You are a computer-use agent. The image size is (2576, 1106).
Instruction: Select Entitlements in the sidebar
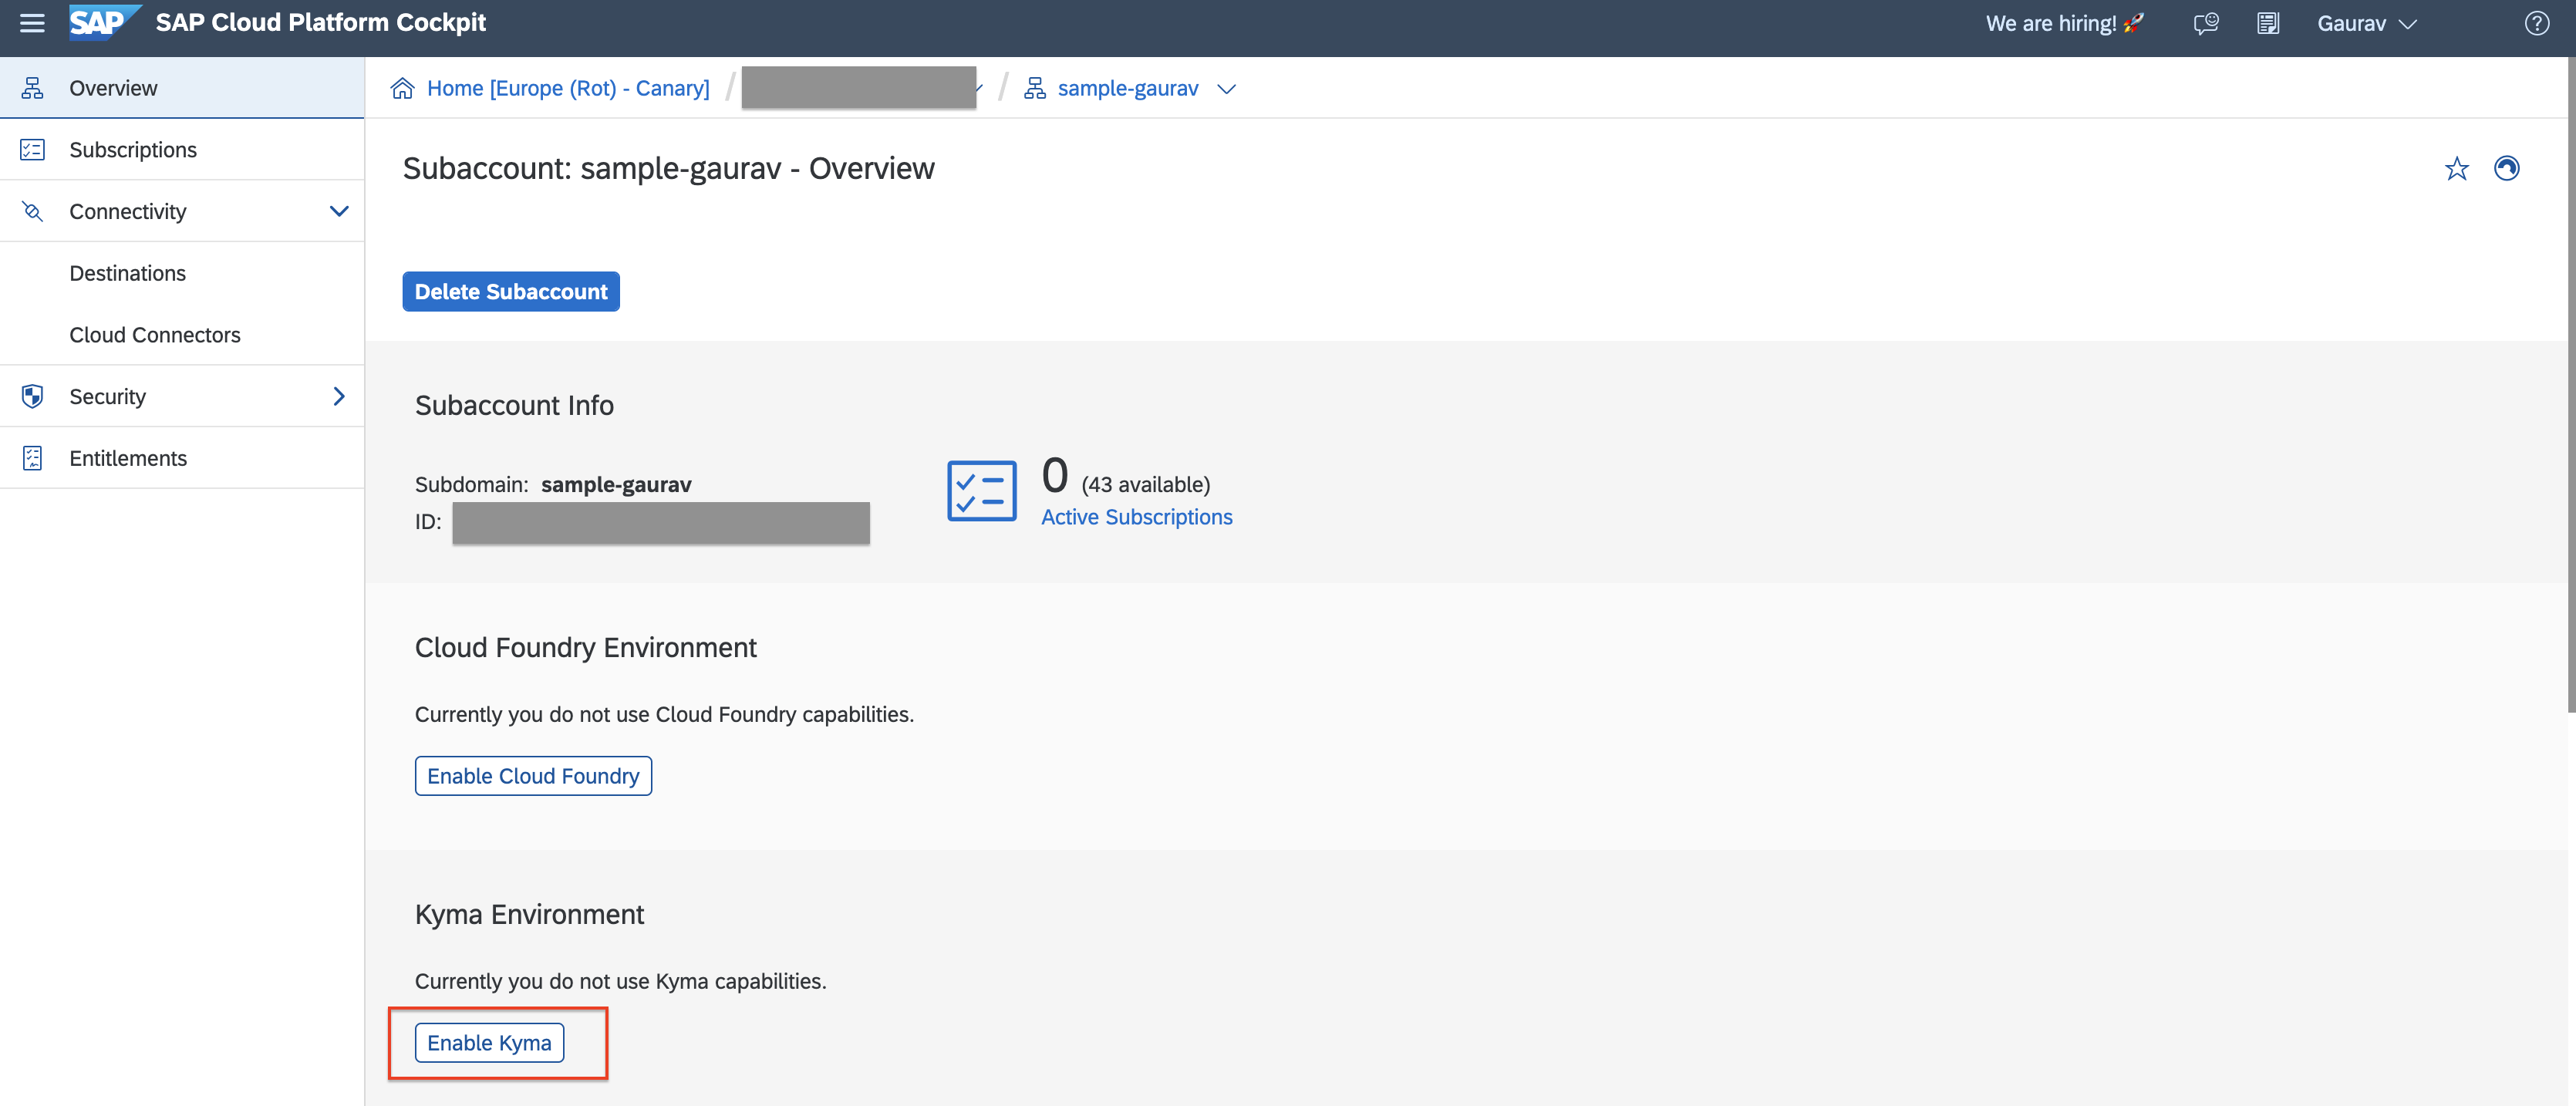[x=128, y=458]
